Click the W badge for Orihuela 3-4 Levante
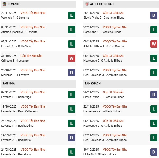 pyautogui.click(x=72, y=58)
